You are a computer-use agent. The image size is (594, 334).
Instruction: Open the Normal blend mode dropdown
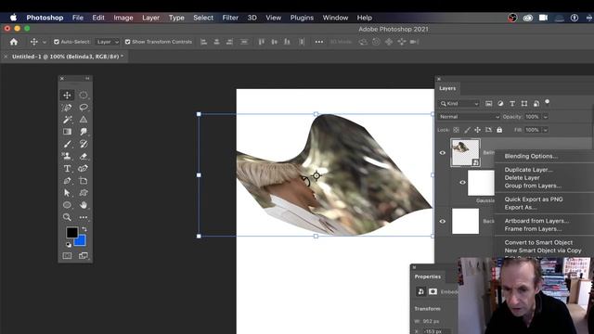click(x=469, y=117)
